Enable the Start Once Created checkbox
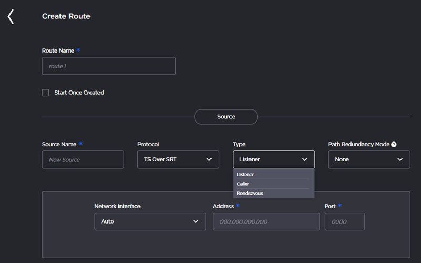The image size is (421, 263). (x=46, y=93)
